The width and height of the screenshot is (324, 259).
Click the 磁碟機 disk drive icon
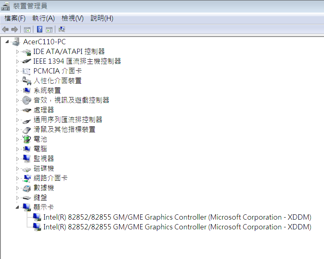pyautogui.click(x=27, y=169)
